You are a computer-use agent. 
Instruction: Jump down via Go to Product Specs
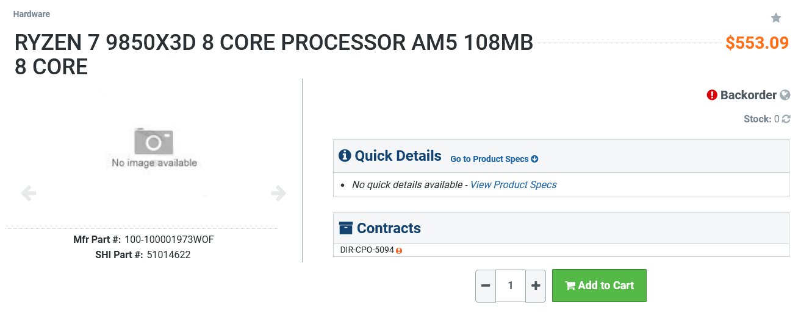tap(494, 159)
